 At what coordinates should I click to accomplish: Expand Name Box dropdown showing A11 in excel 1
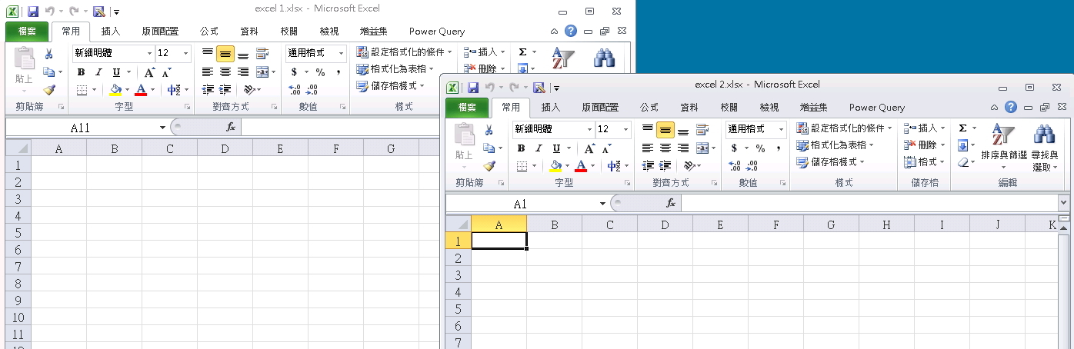(162, 128)
